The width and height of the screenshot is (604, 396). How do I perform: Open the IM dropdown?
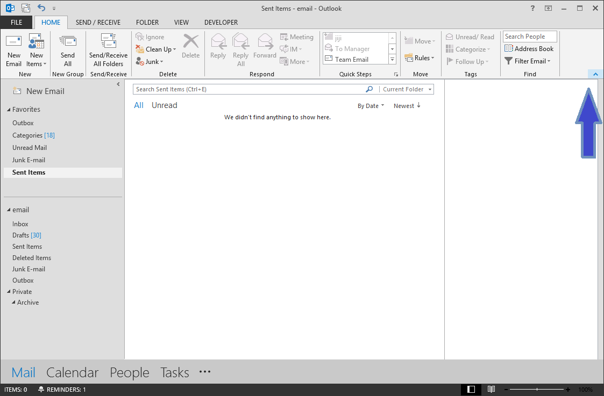301,49
